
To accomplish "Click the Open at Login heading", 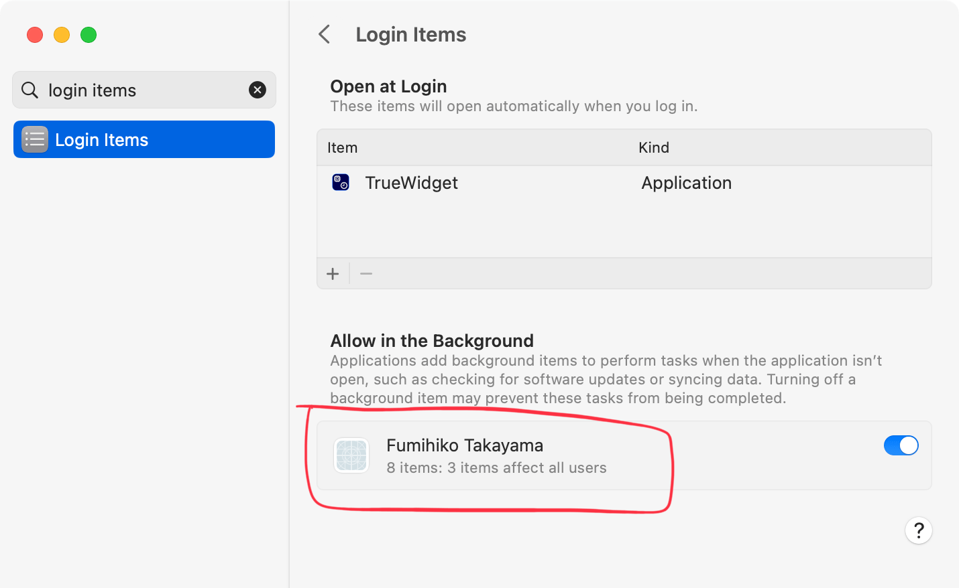I will [388, 86].
